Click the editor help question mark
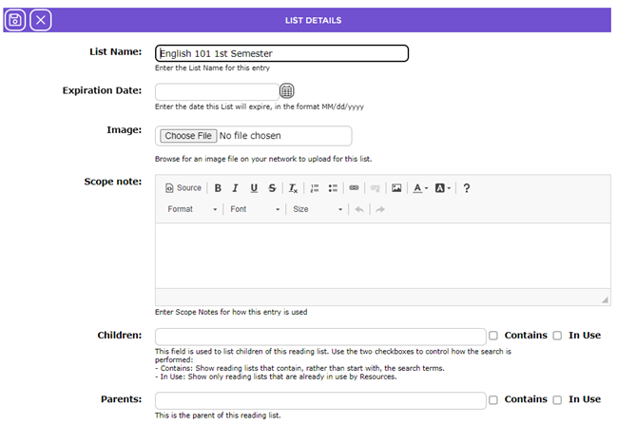 [466, 188]
